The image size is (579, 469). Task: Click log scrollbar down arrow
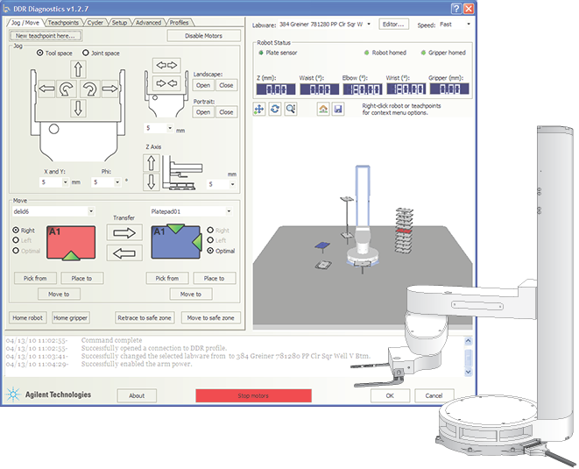tap(468, 372)
